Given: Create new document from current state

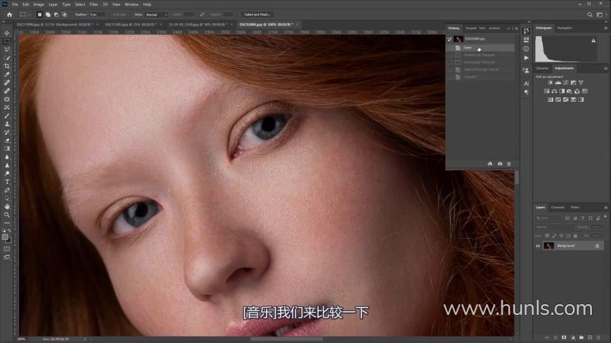Looking at the screenshot, I should pos(490,164).
